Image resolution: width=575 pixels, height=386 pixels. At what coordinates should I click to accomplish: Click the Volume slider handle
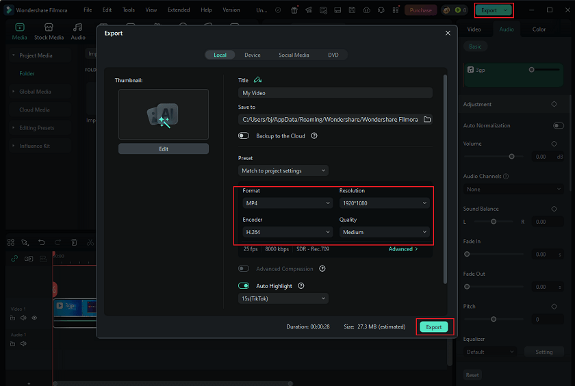coord(511,157)
